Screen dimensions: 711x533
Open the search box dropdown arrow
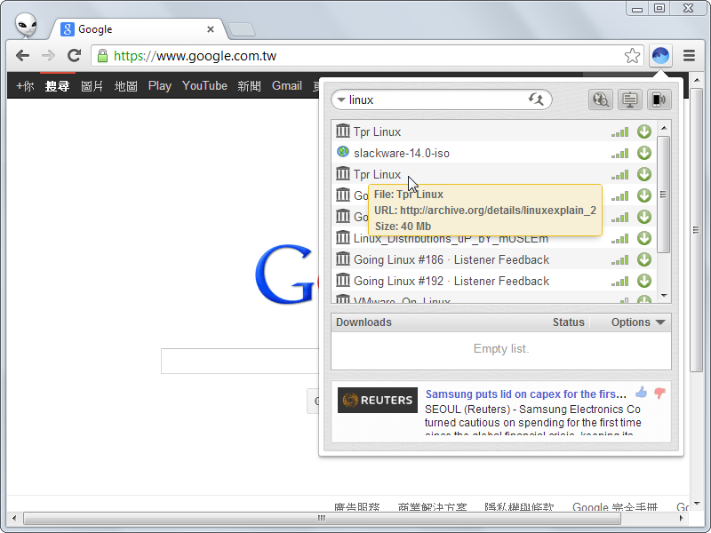[341, 99]
